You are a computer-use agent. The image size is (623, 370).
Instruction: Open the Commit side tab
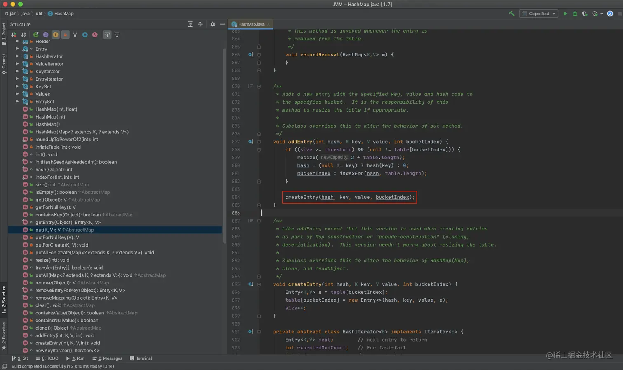point(4,63)
